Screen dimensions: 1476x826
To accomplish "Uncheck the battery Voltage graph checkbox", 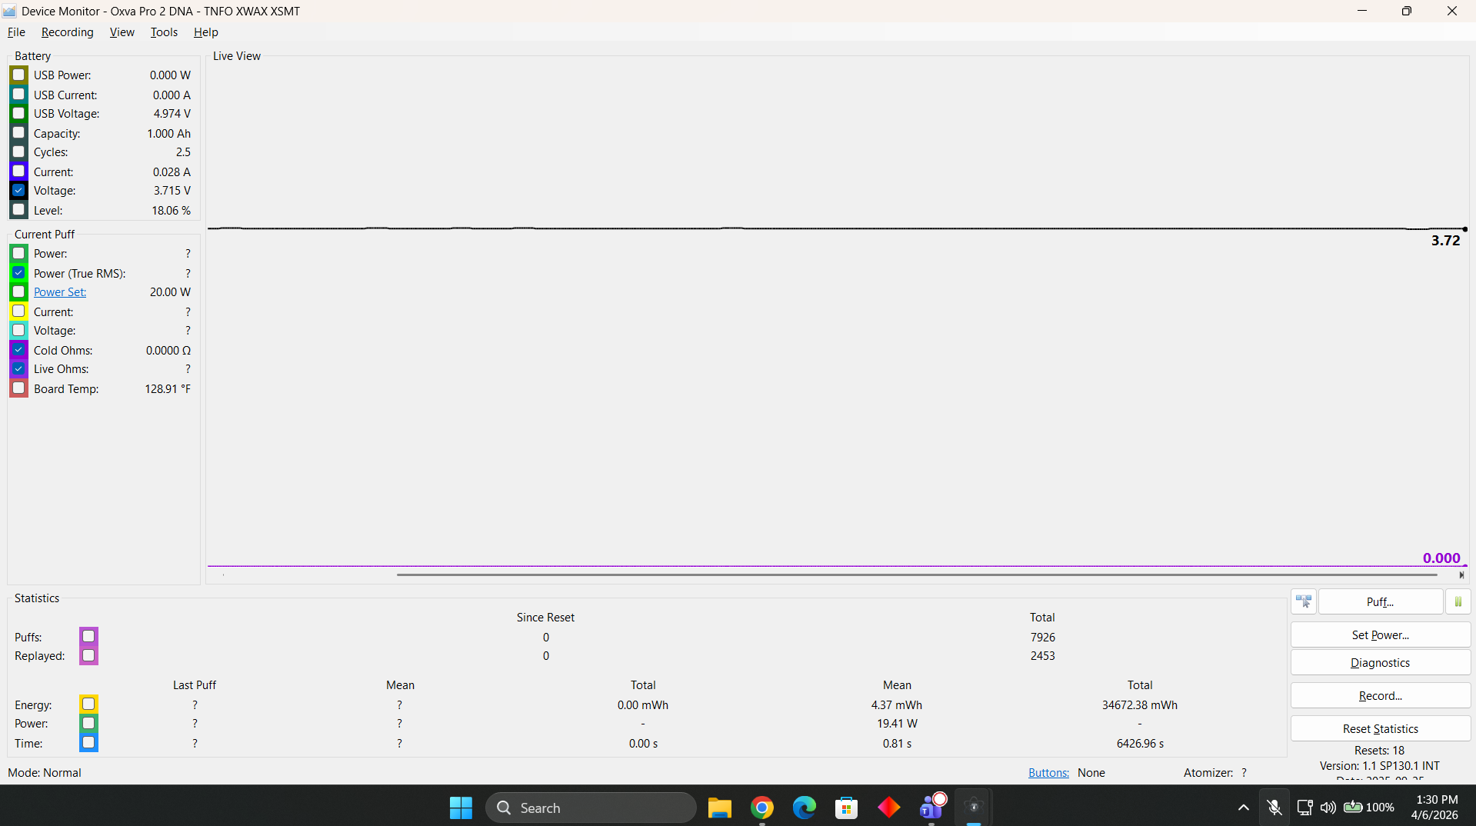I will (19, 191).
